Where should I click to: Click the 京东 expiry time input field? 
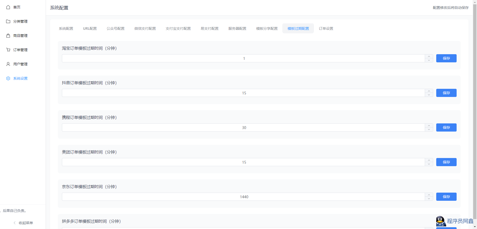(243, 197)
